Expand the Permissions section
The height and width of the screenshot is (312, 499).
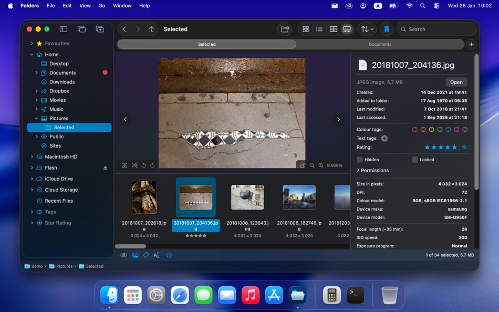[x=374, y=170]
